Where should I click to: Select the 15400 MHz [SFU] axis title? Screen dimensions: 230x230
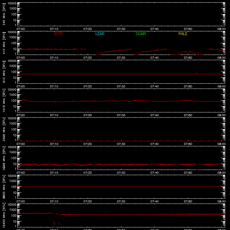[x=4, y=215]
